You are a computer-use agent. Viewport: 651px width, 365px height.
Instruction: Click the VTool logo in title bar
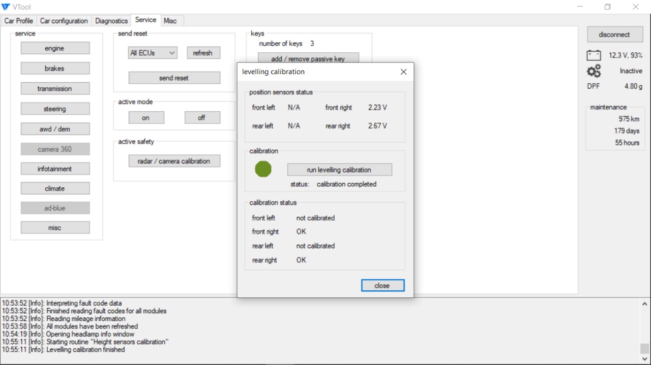[6, 7]
